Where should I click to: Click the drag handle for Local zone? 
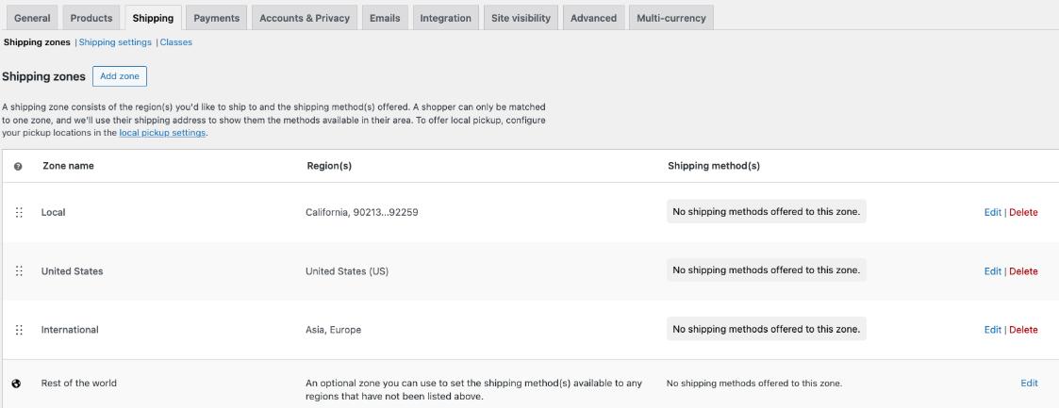[19, 213]
